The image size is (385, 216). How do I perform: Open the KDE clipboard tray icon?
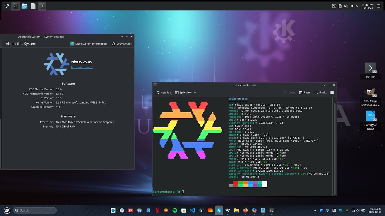click(x=340, y=6)
